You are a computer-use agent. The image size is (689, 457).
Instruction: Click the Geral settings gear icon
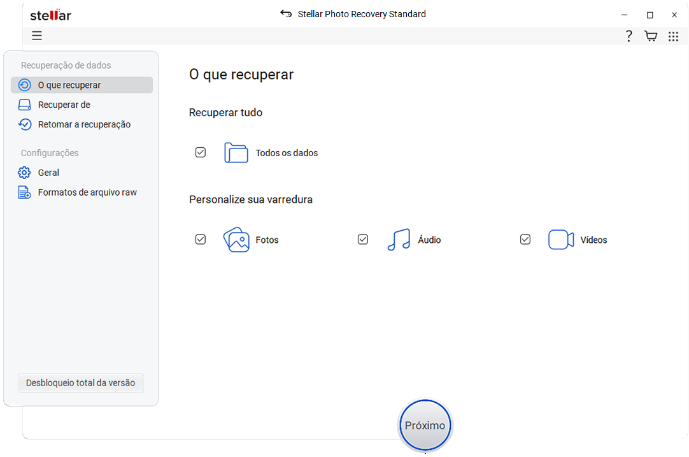click(24, 173)
